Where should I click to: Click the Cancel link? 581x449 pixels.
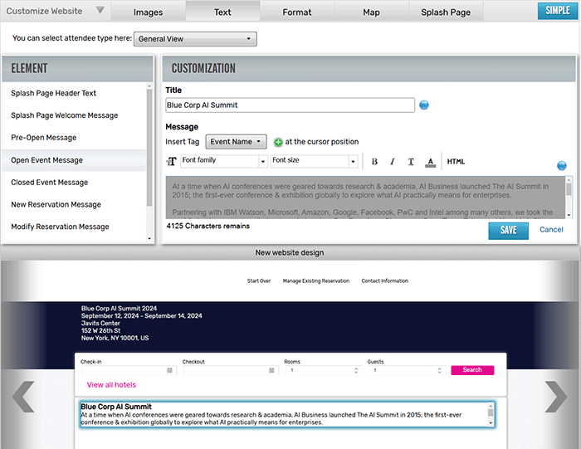point(551,230)
